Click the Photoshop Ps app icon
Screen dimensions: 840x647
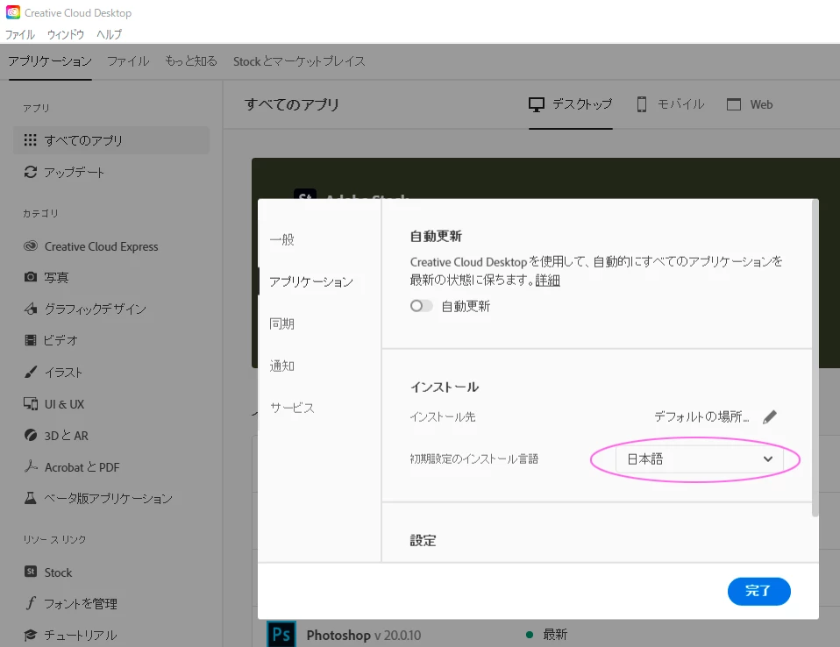coord(281,634)
